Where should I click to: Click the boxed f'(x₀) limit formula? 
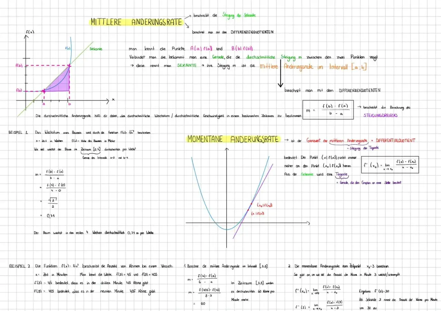(390, 165)
